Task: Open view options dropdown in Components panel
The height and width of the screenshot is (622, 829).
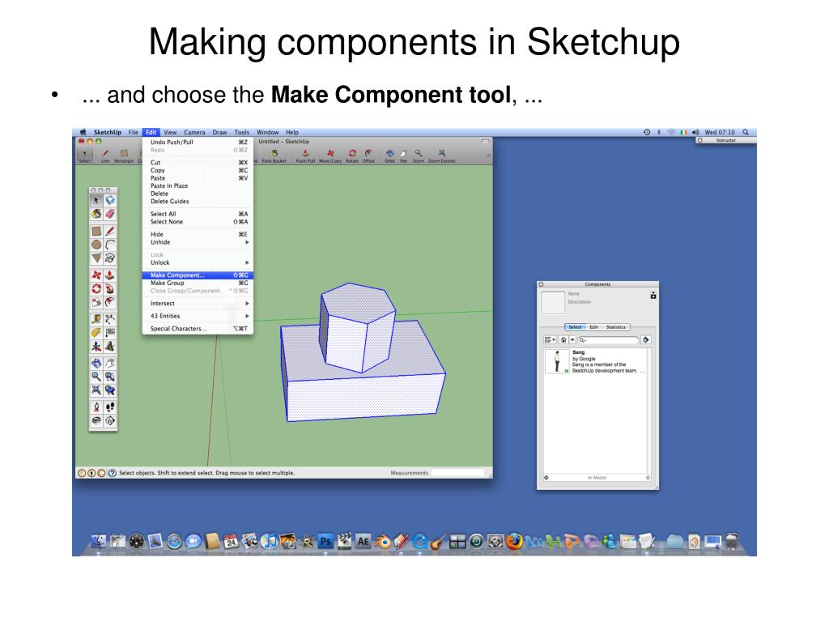Action: 550,339
